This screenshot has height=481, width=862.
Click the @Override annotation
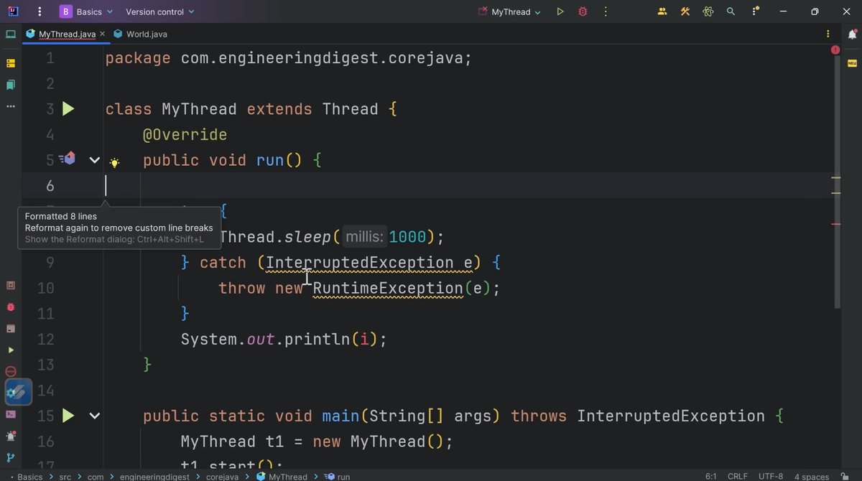[185, 135]
